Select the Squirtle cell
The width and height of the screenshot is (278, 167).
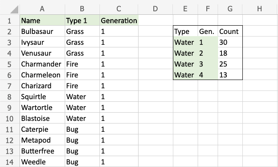[x=42, y=97]
